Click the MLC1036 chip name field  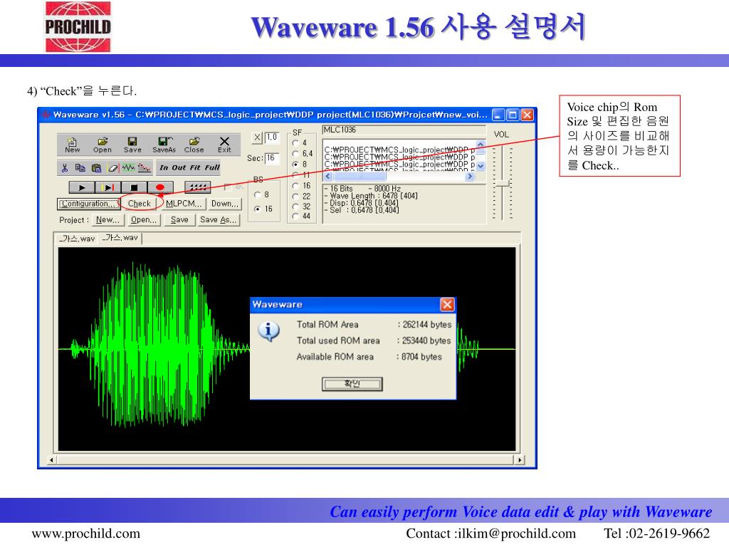point(404,130)
